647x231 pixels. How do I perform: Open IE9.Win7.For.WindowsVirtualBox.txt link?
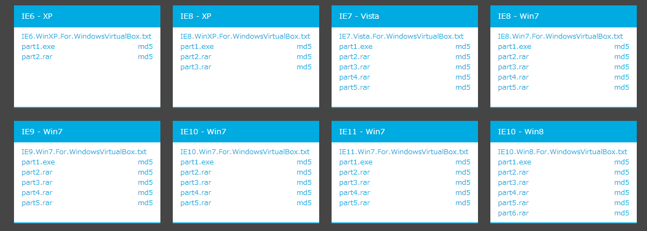[x=84, y=152]
